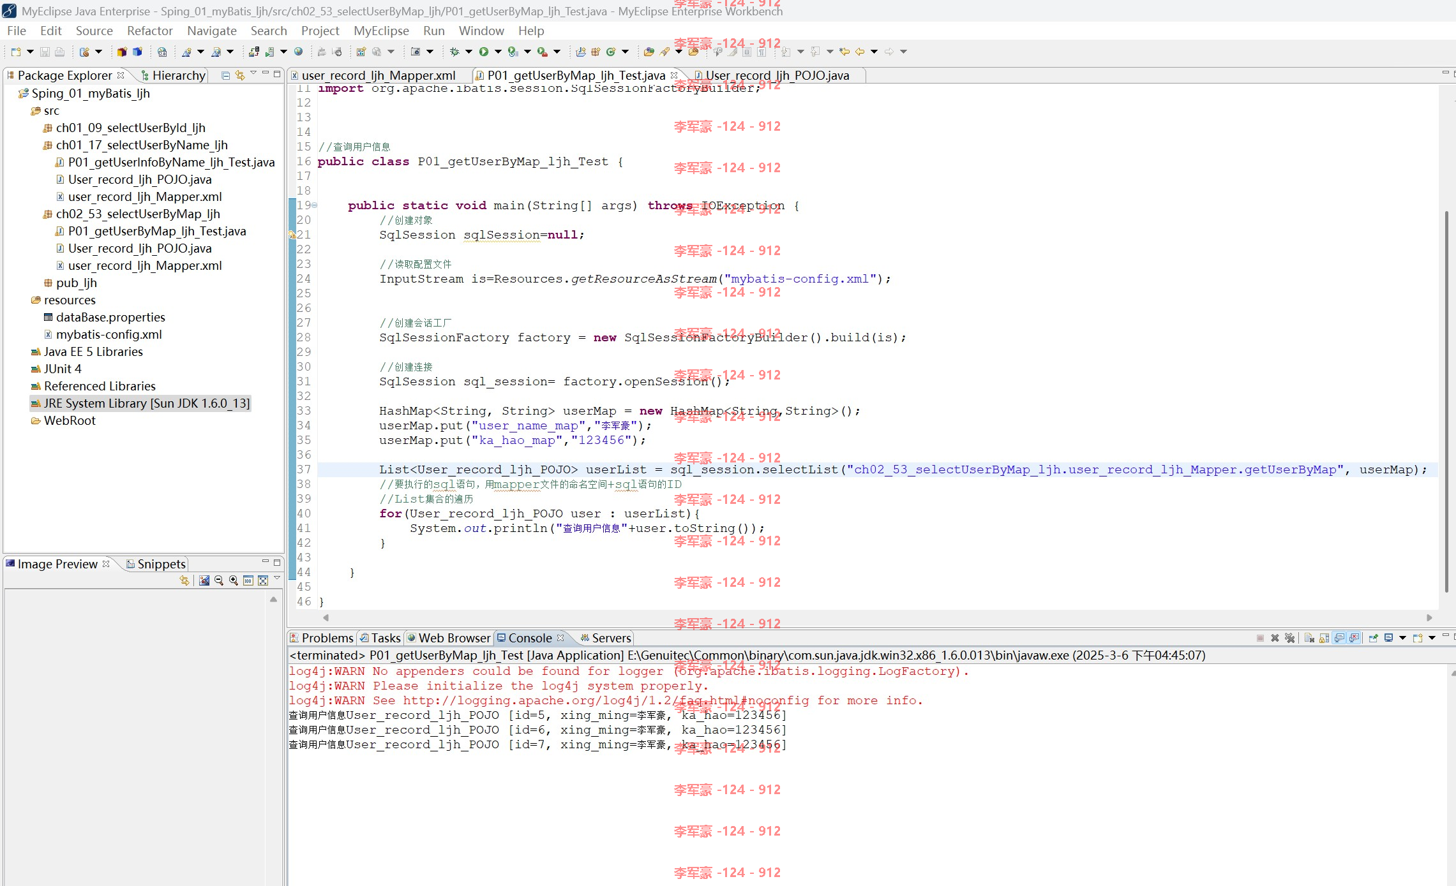Open the Open Console dropdown arrow

coord(1432,638)
